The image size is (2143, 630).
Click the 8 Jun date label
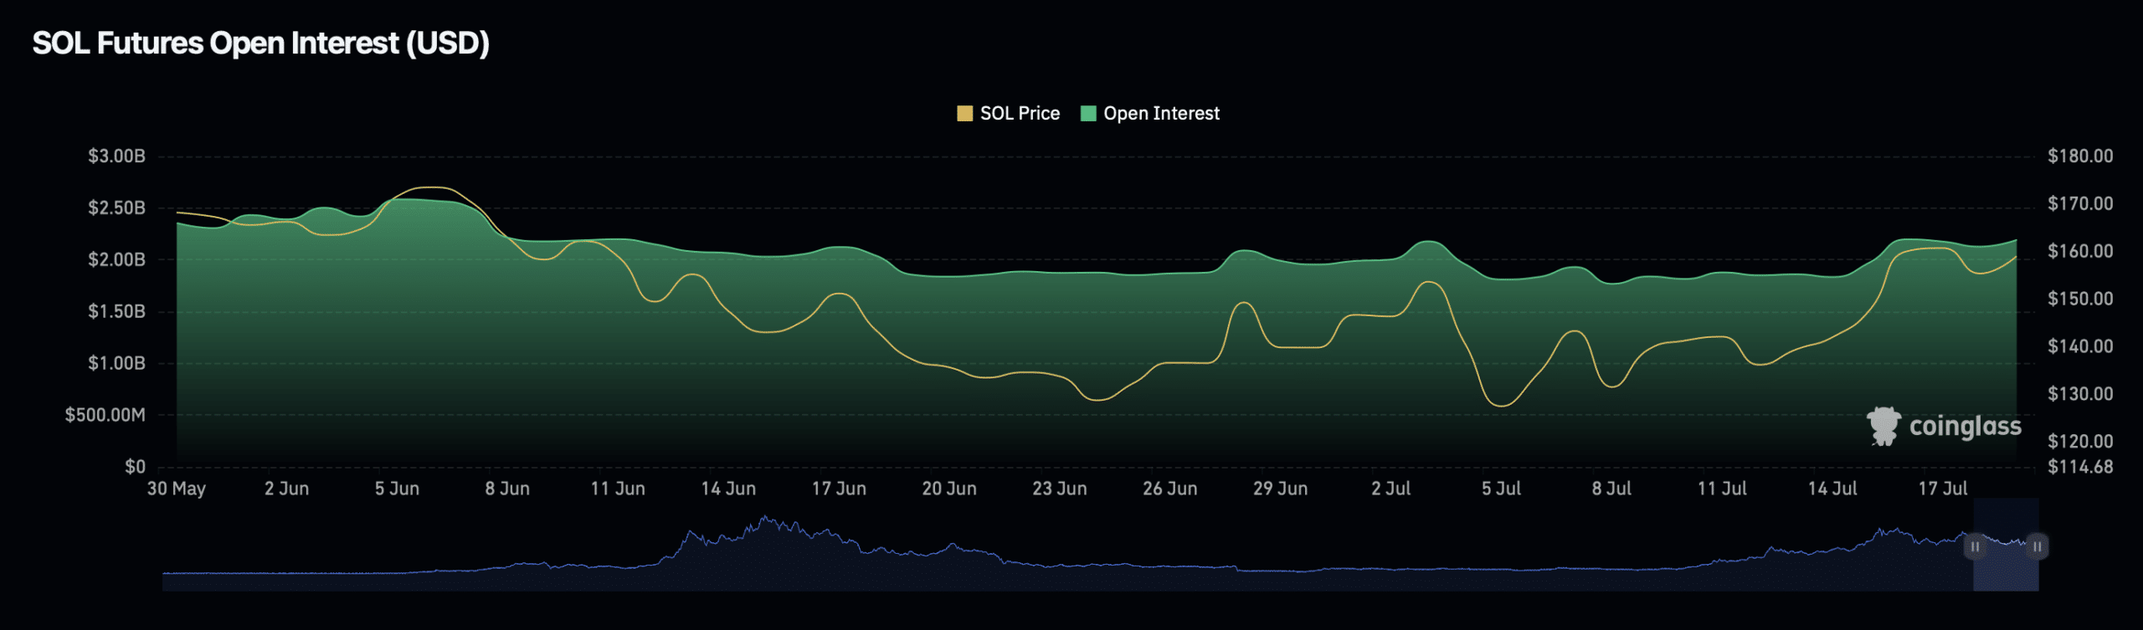[x=508, y=489]
